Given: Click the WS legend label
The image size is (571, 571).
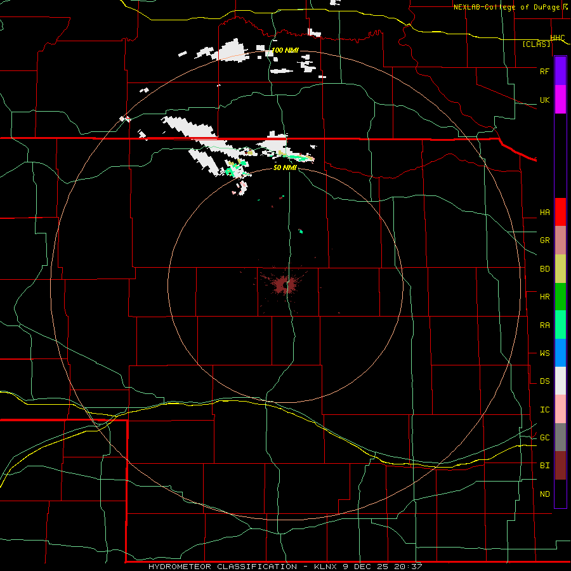Looking at the screenshot, I should (x=544, y=353).
